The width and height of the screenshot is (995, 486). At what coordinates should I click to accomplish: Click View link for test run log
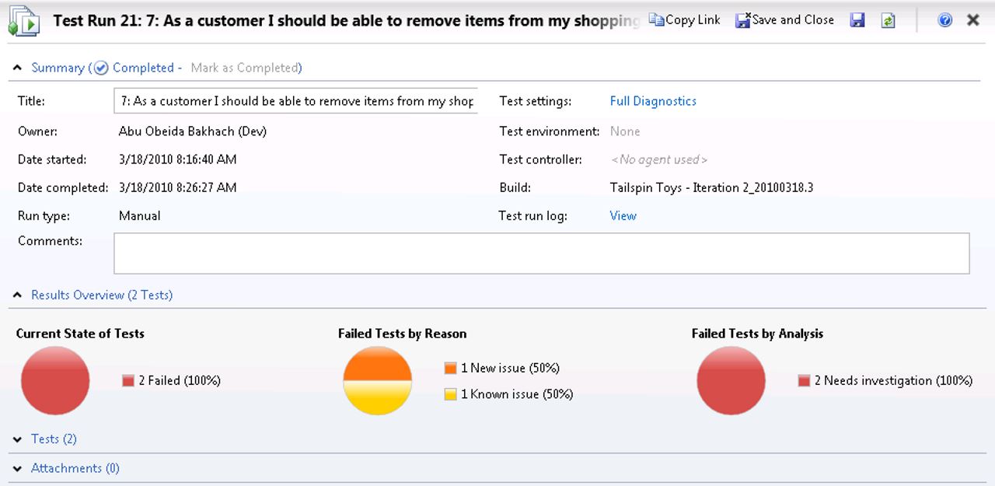[x=623, y=216]
